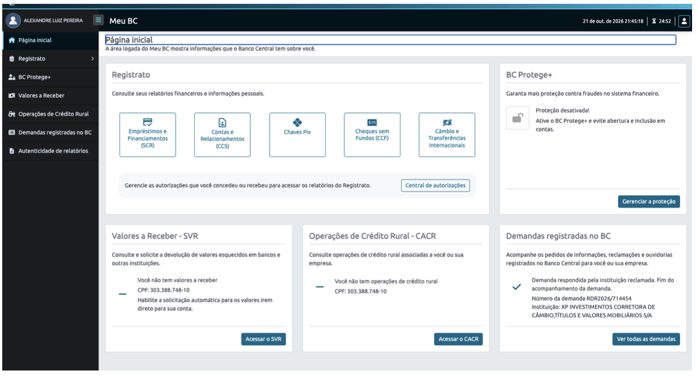
Task: Click the Central de autorizações button
Action: pyautogui.click(x=435, y=185)
